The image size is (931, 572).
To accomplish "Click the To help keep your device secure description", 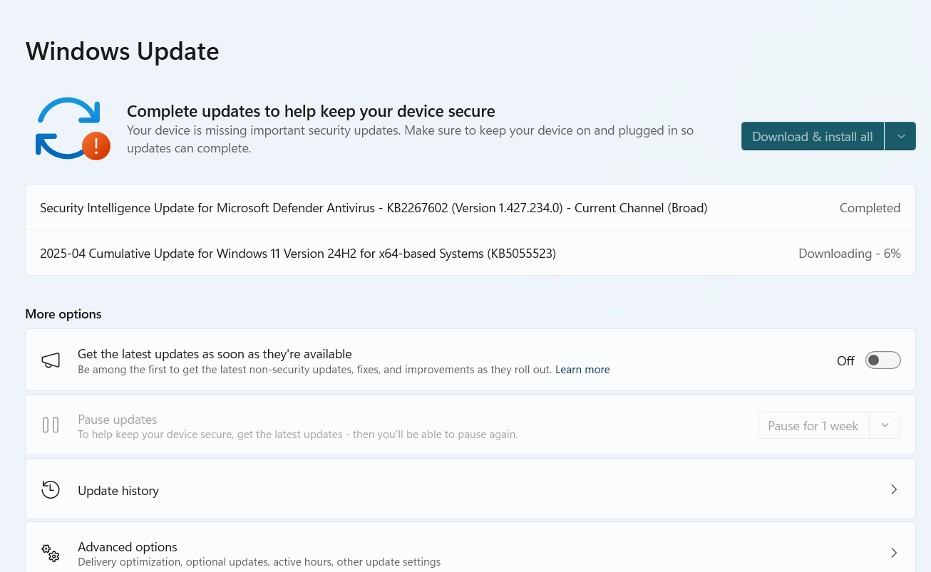I will pos(298,435).
